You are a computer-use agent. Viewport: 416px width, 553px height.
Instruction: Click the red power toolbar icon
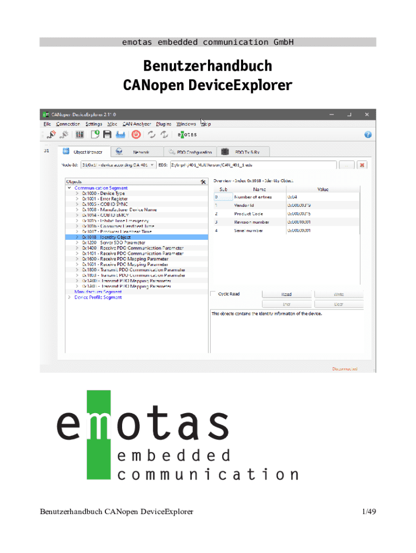(136, 134)
